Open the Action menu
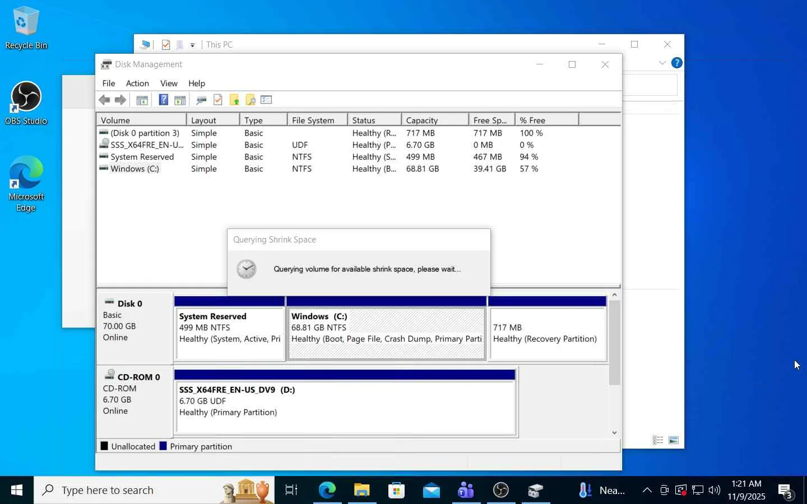This screenshot has width=807, height=504. coord(137,83)
